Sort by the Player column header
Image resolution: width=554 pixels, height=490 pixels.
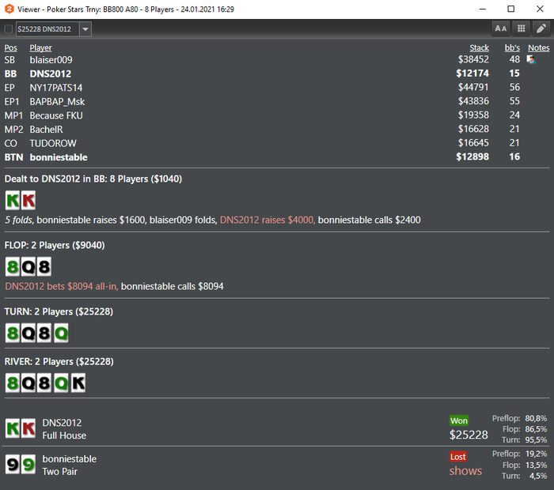(x=40, y=47)
